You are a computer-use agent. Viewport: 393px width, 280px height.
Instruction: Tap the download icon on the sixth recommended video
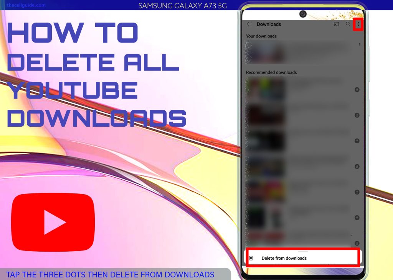point(357,218)
